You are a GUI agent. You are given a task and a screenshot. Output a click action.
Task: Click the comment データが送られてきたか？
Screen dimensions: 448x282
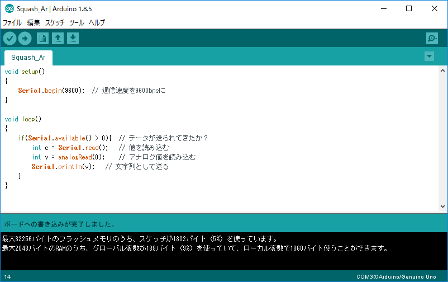[x=168, y=138]
